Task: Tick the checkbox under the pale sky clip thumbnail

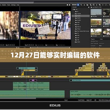Action: [92, 17]
